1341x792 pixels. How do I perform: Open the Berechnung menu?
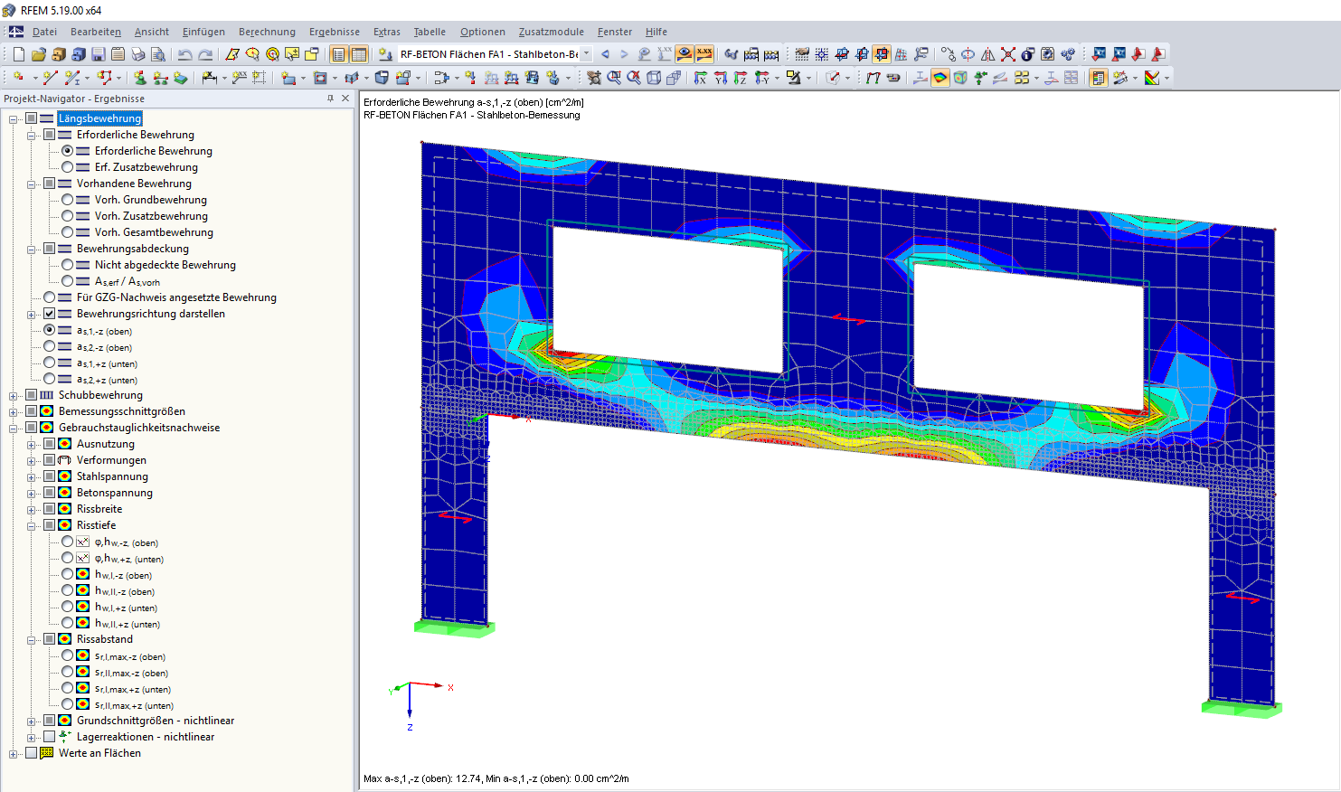tap(267, 32)
